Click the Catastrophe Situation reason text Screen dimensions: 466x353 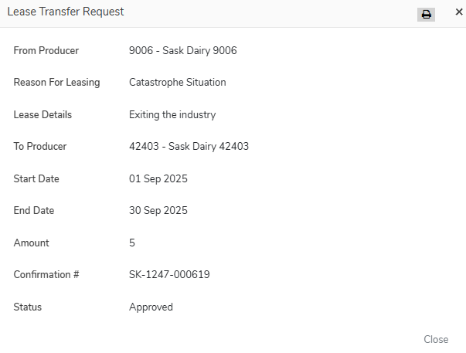pos(177,83)
